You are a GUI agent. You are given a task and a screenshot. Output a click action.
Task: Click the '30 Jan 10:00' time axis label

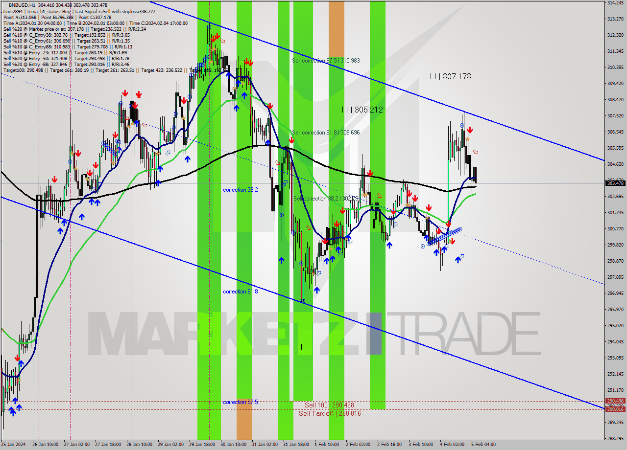point(234,445)
